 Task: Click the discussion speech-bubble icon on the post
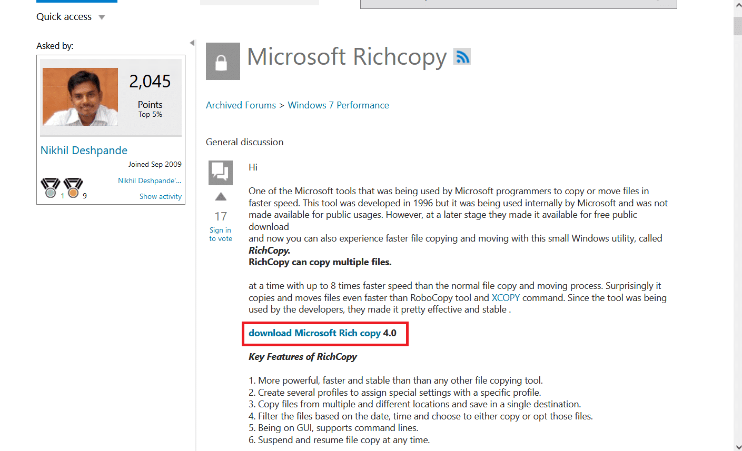click(x=220, y=172)
